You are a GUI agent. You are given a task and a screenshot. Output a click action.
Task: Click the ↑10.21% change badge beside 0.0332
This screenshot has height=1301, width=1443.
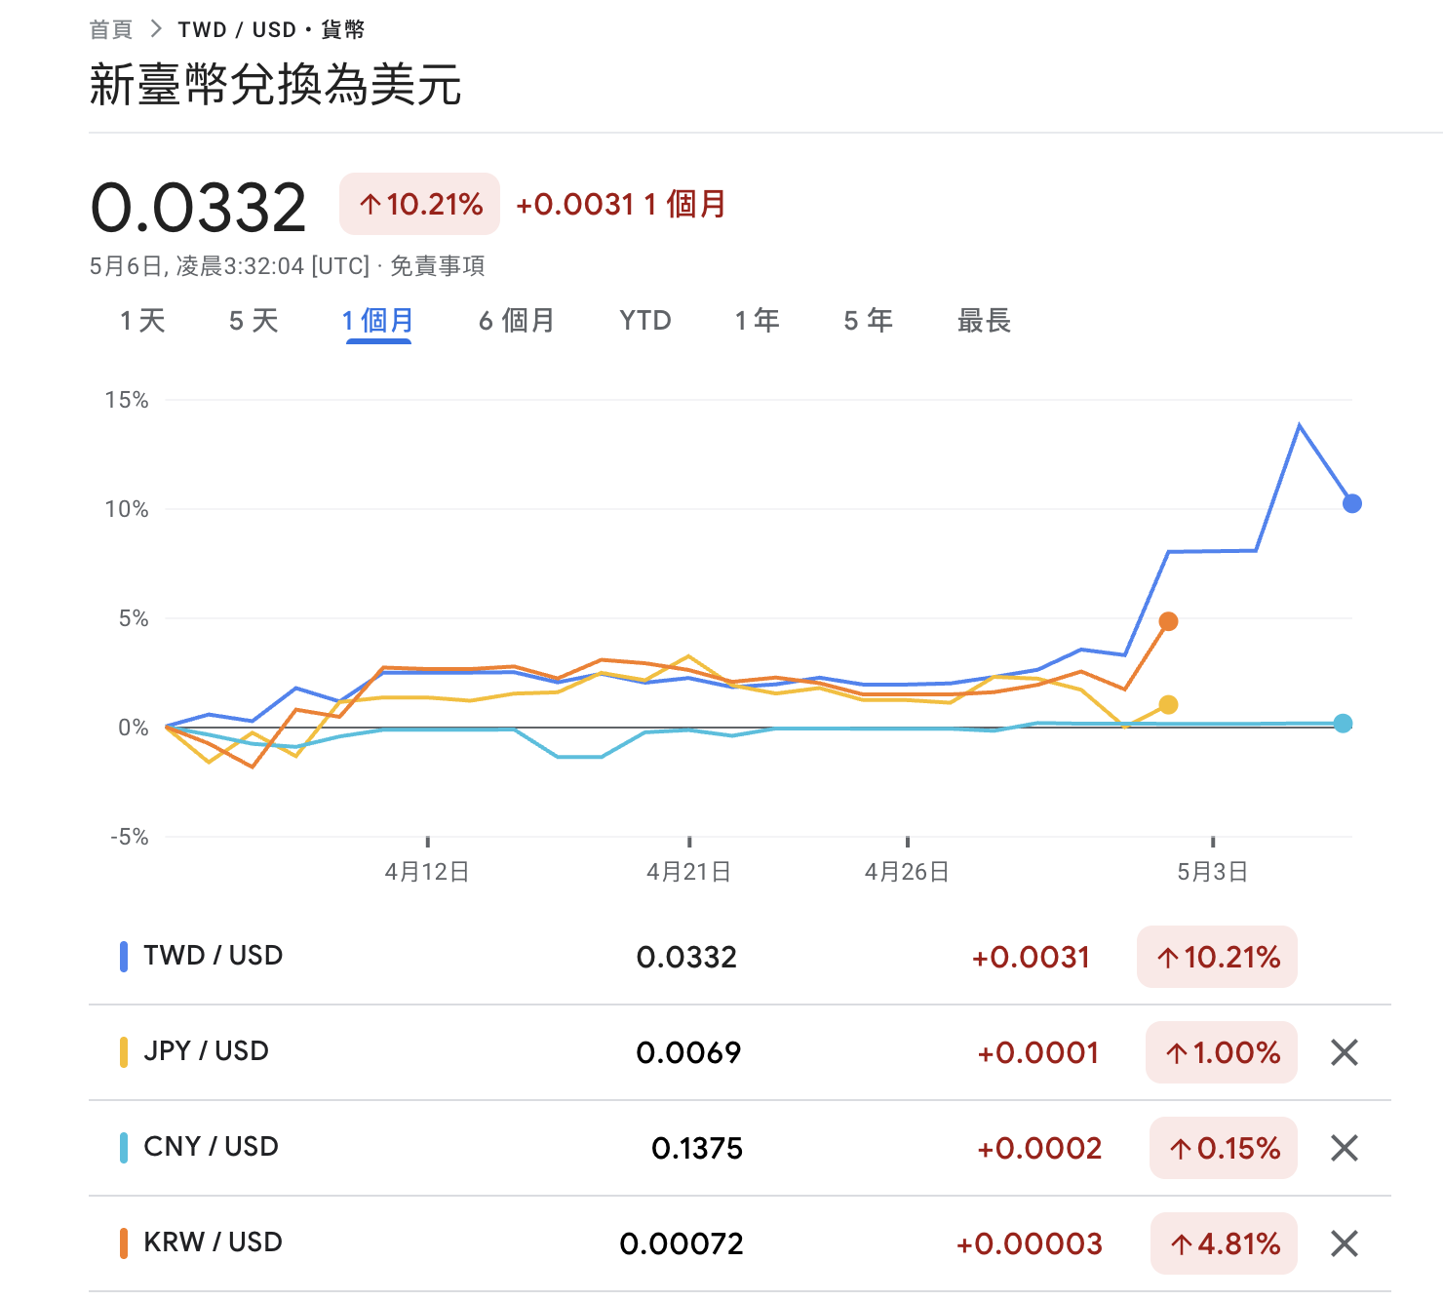tap(419, 204)
